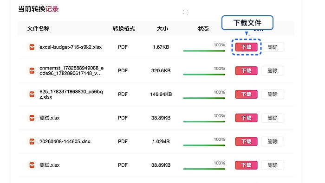Screen dimensions: 325x183
Task: Select the file name starting with cnmemst_1782888949088
Action: click(71, 70)
